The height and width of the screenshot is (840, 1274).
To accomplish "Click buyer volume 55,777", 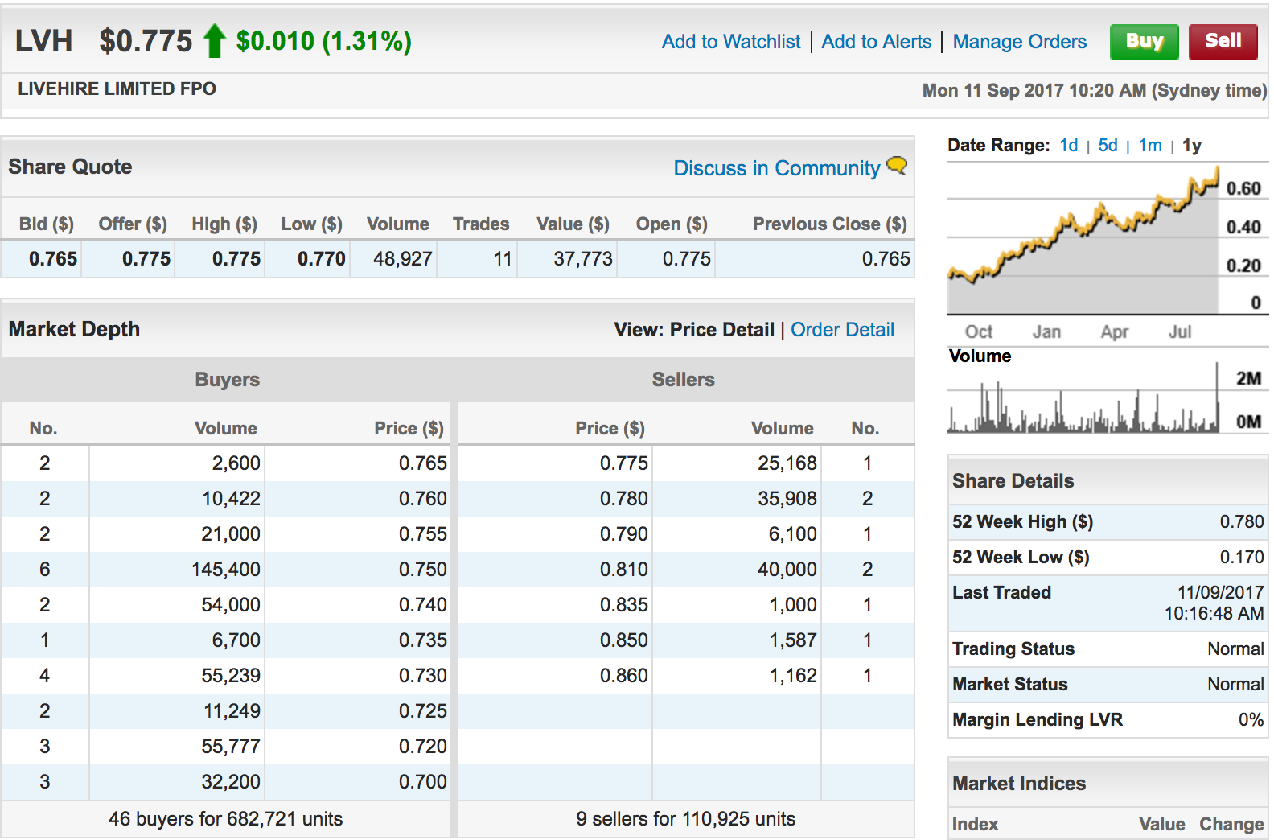I will 231,747.
